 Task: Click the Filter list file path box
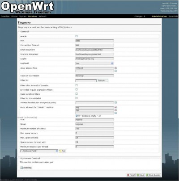pyautogui.click(x=86, y=80)
